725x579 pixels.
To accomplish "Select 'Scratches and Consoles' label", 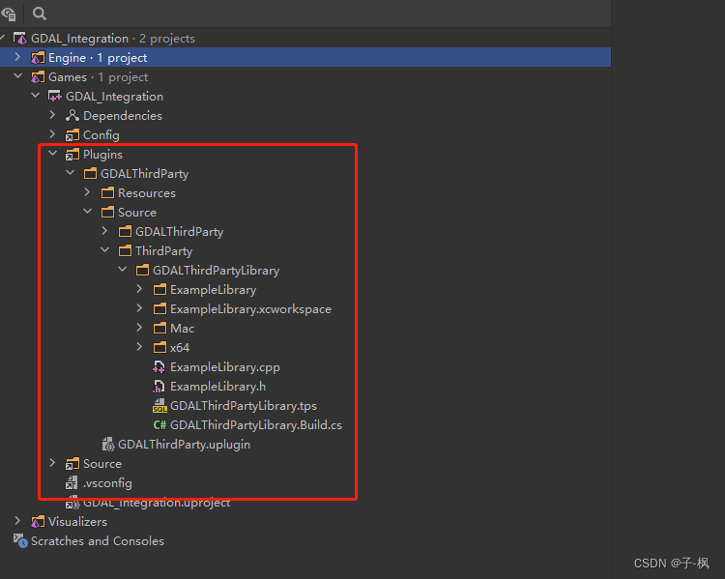I will click(98, 541).
